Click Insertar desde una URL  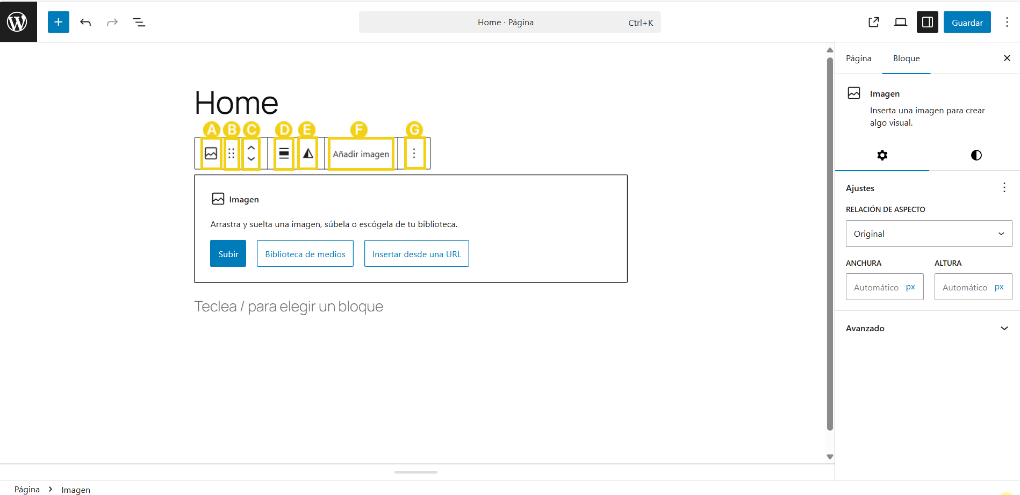click(x=416, y=253)
